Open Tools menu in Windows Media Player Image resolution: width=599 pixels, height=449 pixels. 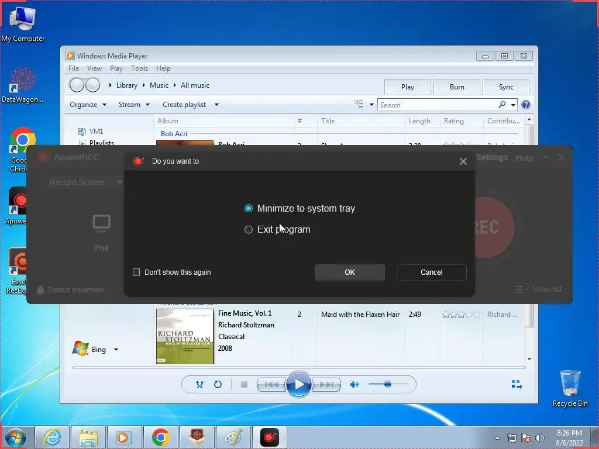coord(139,68)
